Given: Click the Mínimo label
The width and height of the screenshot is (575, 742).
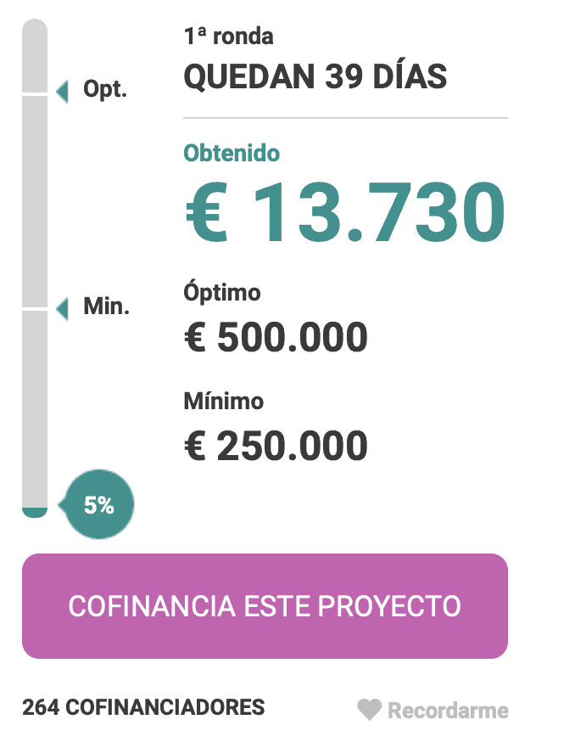Looking at the screenshot, I should 223,401.
